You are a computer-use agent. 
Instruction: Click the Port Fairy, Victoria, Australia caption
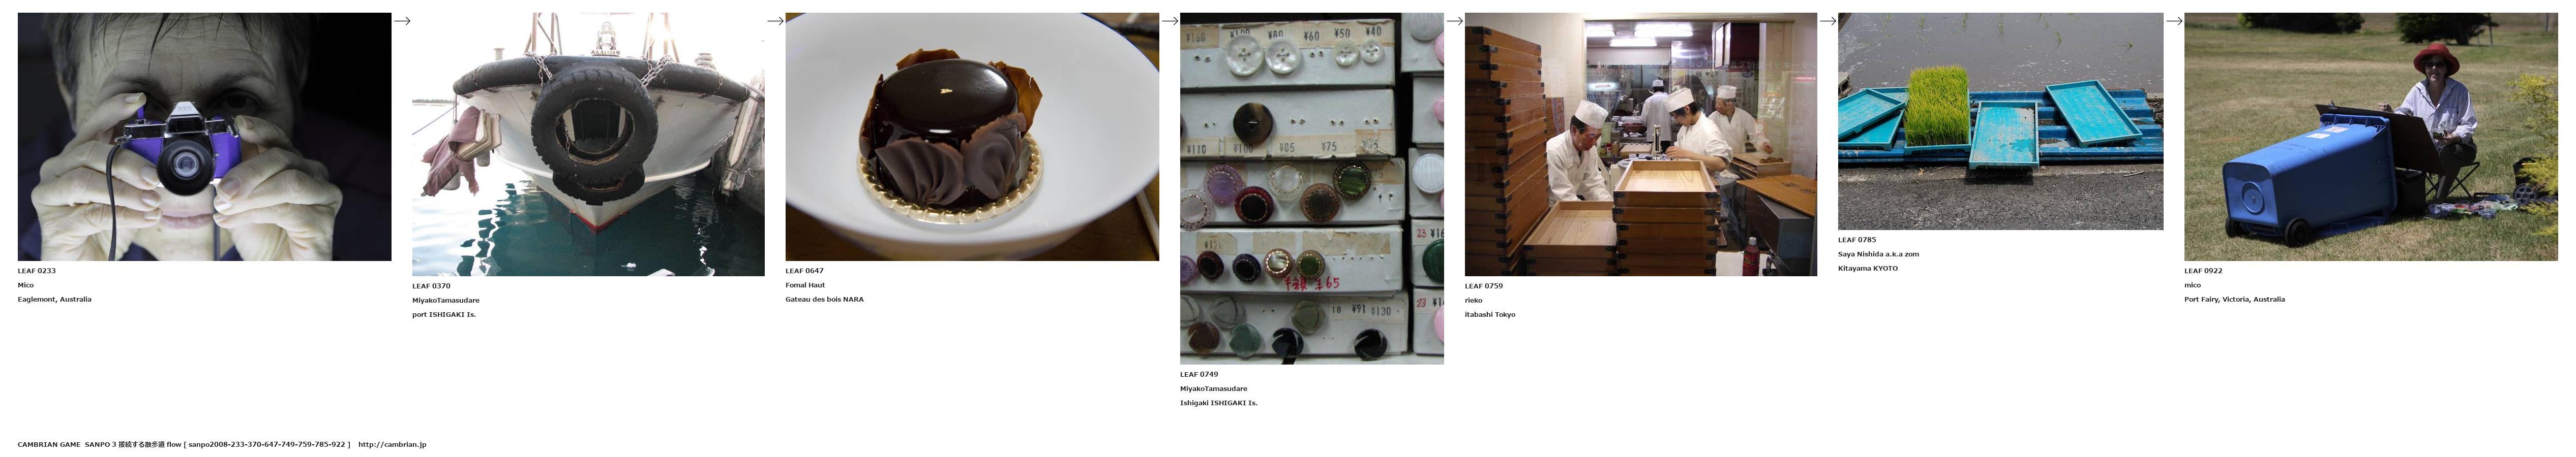(2234, 300)
